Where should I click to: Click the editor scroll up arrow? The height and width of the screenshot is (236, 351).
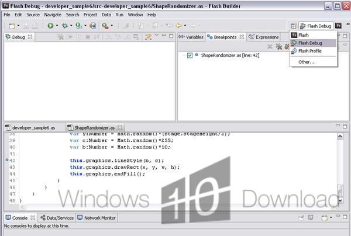340,136
